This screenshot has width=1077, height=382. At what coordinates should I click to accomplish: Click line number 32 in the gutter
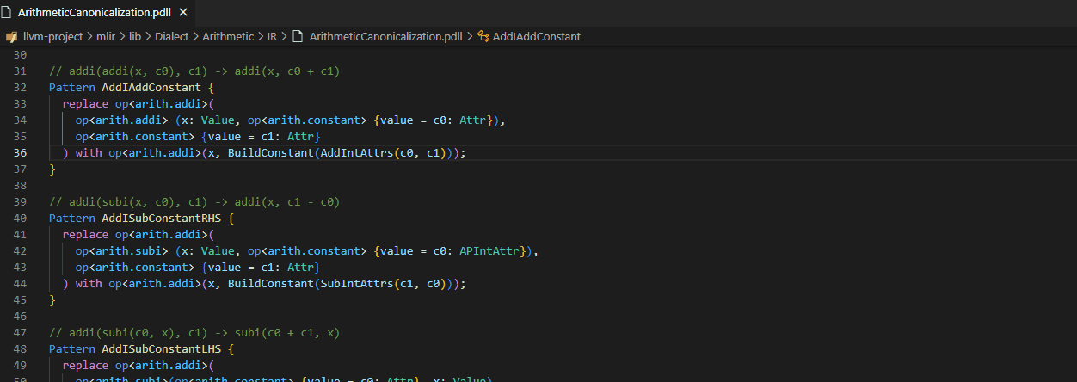pyautogui.click(x=21, y=87)
